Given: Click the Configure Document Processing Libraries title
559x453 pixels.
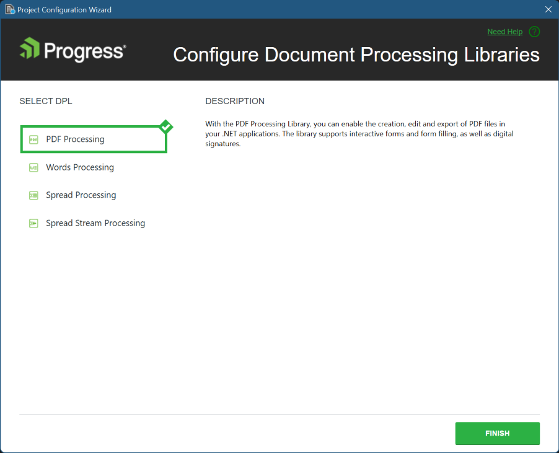Looking at the screenshot, I should point(356,55).
